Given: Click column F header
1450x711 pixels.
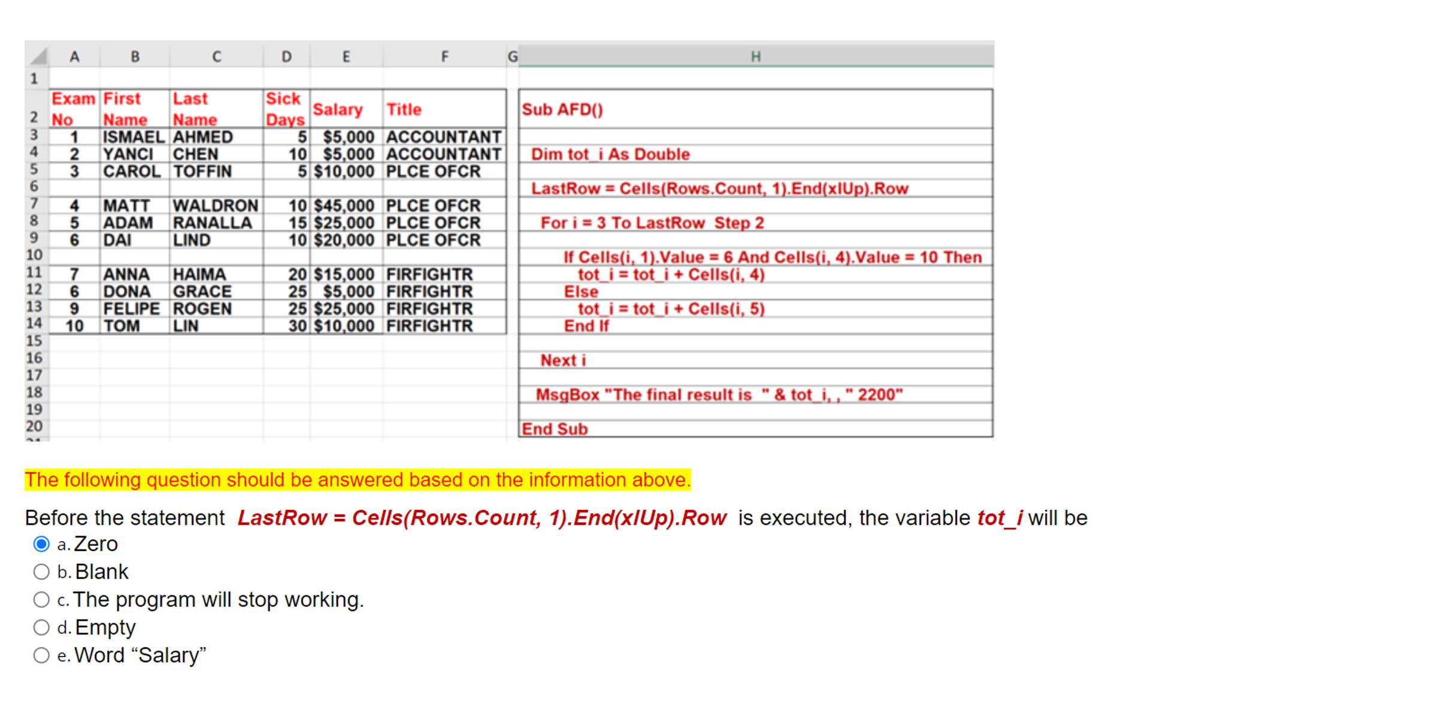Looking at the screenshot, I should [x=444, y=57].
